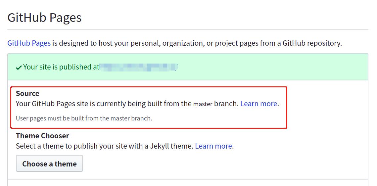
Task: Click 'is designed to host your personal' text
Action: click(x=106, y=43)
